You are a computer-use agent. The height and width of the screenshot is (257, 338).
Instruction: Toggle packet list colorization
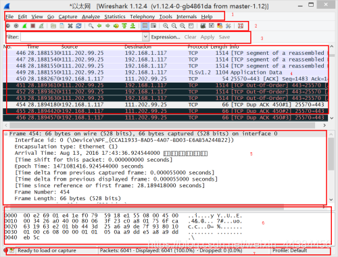145,26
